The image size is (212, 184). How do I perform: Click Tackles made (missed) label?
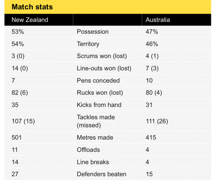point(96,121)
